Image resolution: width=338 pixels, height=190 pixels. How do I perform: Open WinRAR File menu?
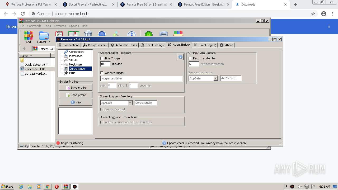(22, 26)
